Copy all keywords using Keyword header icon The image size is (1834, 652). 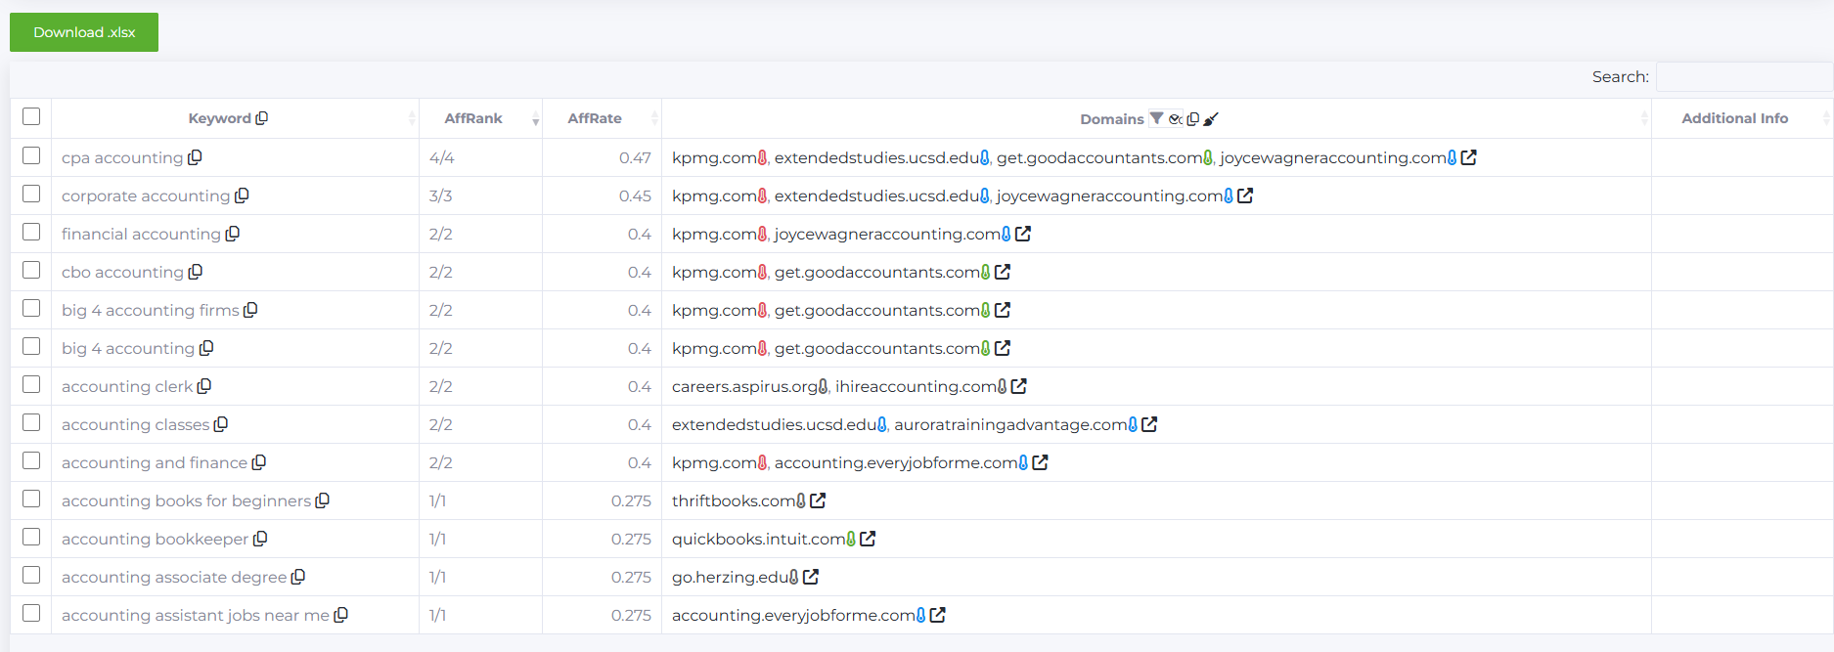click(262, 118)
